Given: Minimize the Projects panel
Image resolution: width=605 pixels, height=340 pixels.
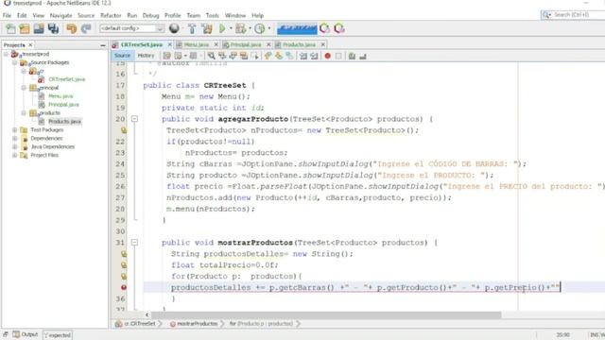Looking at the screenshot, I should 103,45.
